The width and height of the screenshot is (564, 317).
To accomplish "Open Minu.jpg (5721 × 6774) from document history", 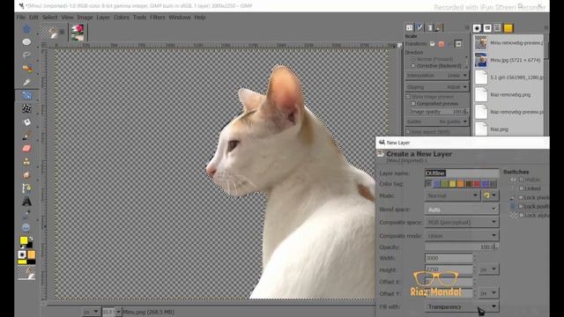I will [508, 60].
